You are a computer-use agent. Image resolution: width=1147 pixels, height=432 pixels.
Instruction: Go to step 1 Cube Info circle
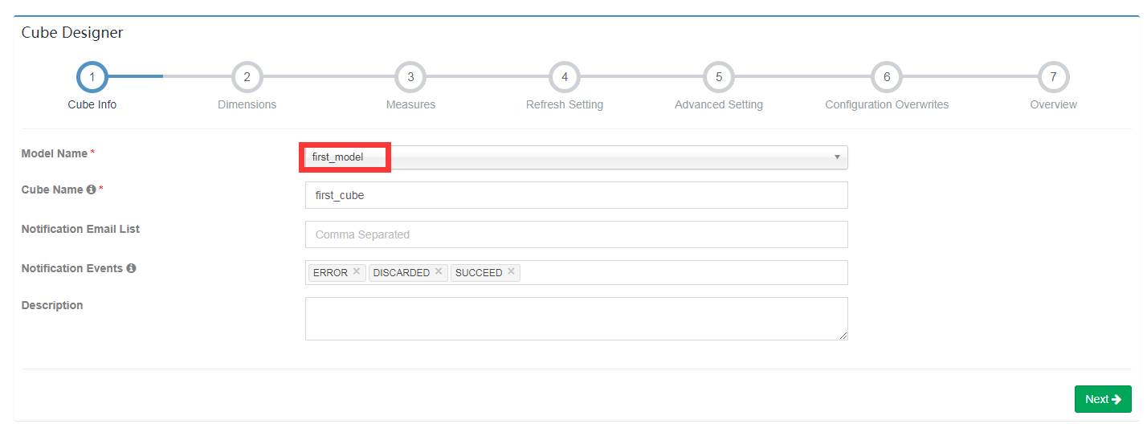[x=92, y=77]
